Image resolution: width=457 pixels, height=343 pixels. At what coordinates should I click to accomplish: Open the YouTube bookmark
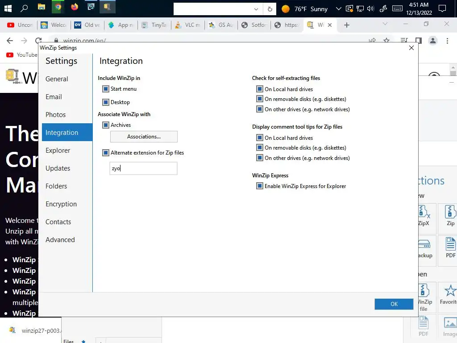(x=21, y=55)
